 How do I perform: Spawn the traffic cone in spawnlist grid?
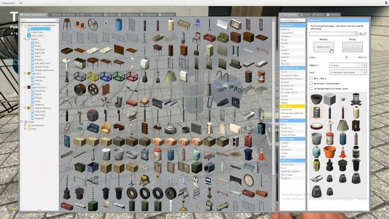(261, 154)
